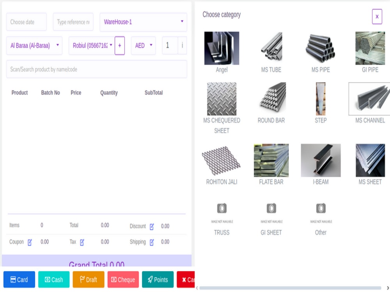
Task: Click the Grand Total bar
Action: (x=96, y=261)
